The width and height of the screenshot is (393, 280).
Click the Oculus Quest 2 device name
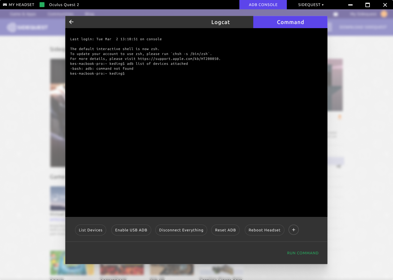point(64,5)
